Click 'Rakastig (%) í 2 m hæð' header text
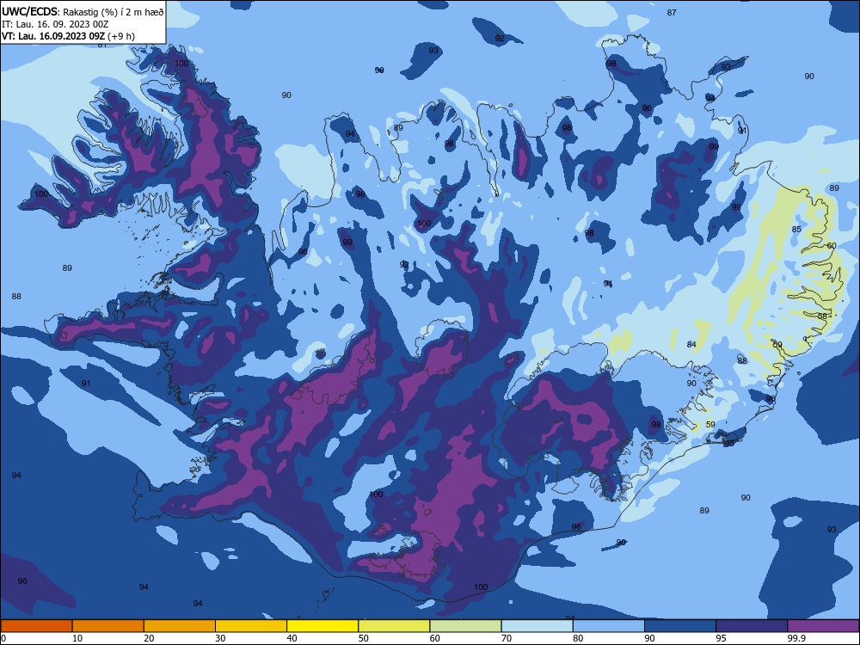The height and width of the screenshot is (645, 860). point(113,12)
